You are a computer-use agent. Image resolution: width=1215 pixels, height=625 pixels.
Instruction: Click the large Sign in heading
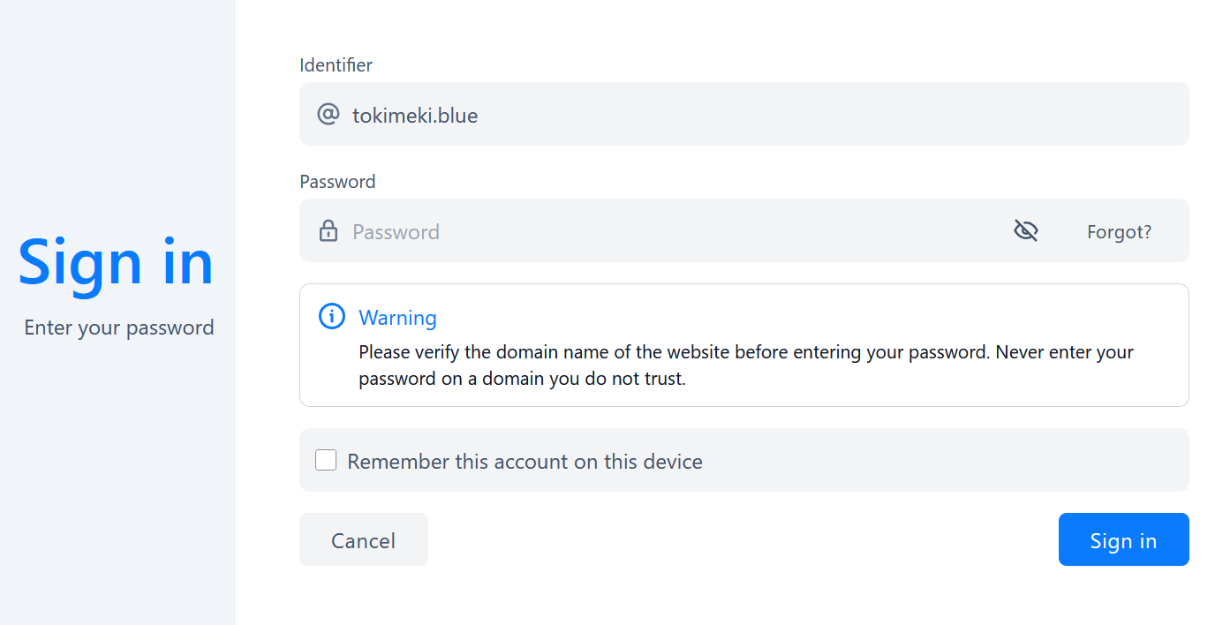click(117, 262)
